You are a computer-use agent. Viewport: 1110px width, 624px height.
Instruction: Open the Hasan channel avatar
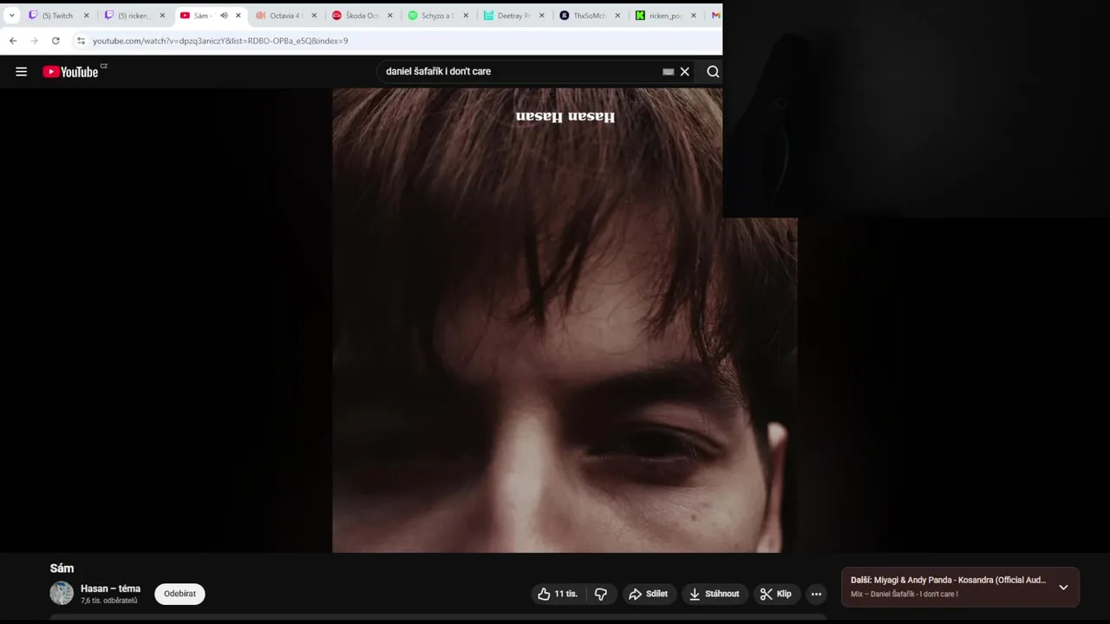click(62, 593)
